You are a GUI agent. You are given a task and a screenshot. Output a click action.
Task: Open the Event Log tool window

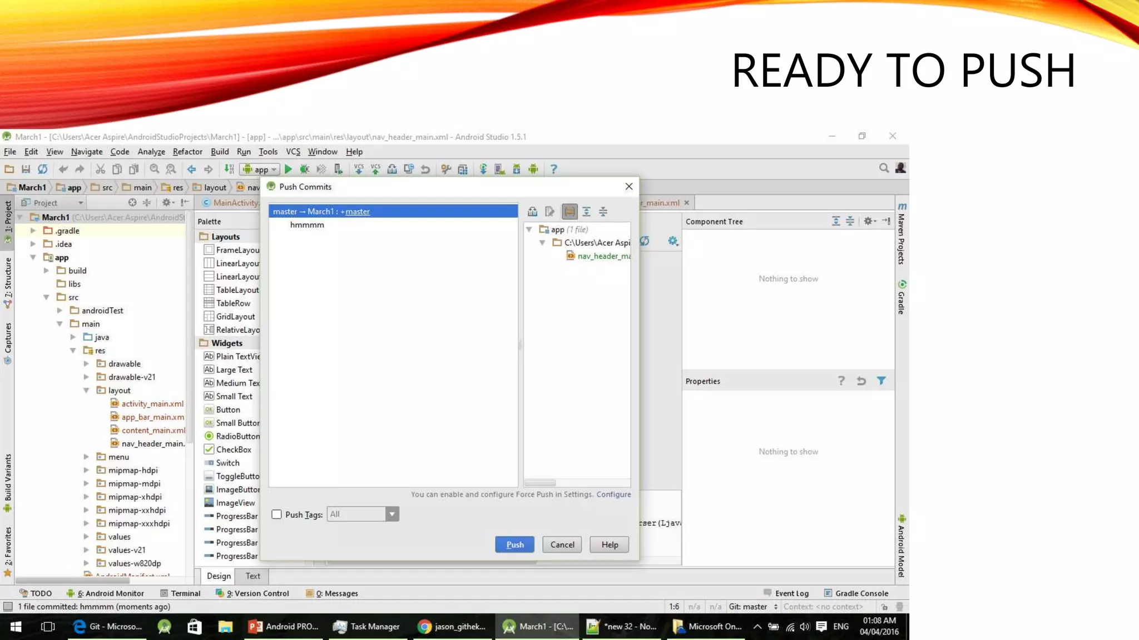click(x=786, y=593)
